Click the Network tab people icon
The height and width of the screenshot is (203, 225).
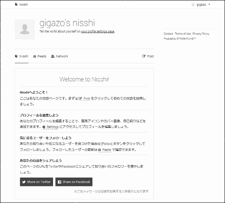(x=53, y=56)
